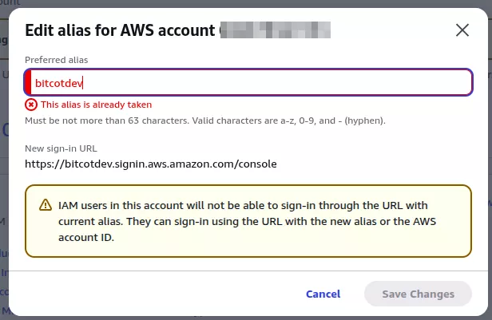492x320 pixels.
Task: Click the red error icon below alias field
Action: [x=31, y=105]
